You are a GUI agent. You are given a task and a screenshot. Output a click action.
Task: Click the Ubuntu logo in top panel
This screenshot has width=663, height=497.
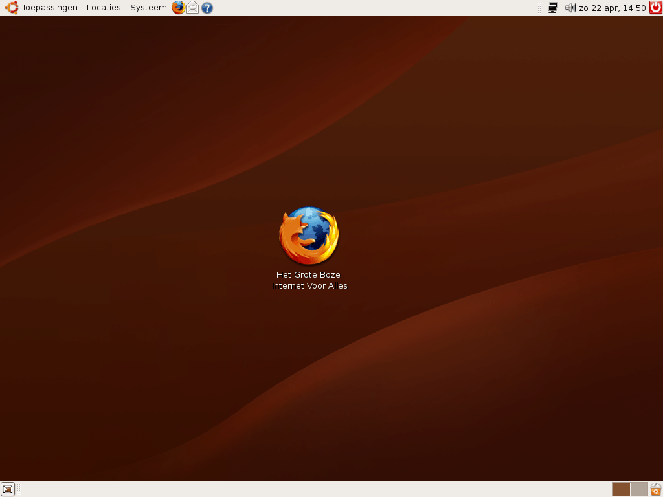12,8
